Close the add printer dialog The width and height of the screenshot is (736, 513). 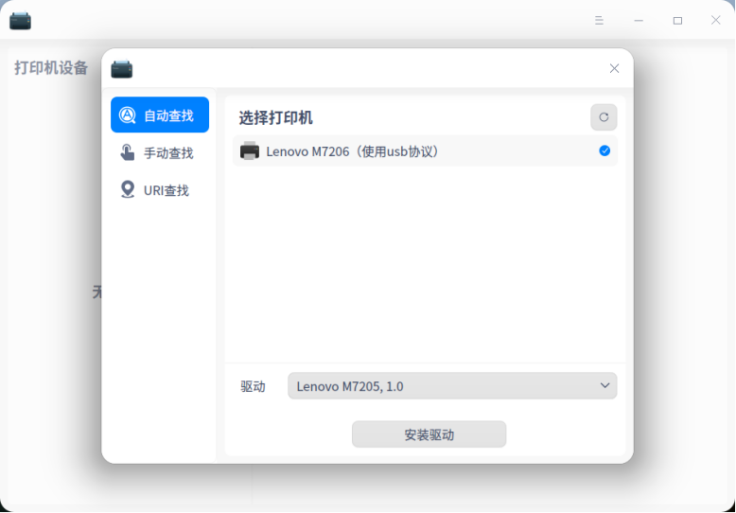614,68
